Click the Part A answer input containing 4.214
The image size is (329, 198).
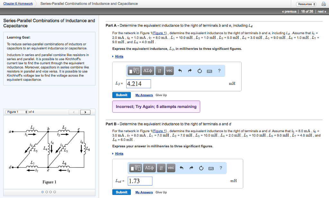point(139,83)
